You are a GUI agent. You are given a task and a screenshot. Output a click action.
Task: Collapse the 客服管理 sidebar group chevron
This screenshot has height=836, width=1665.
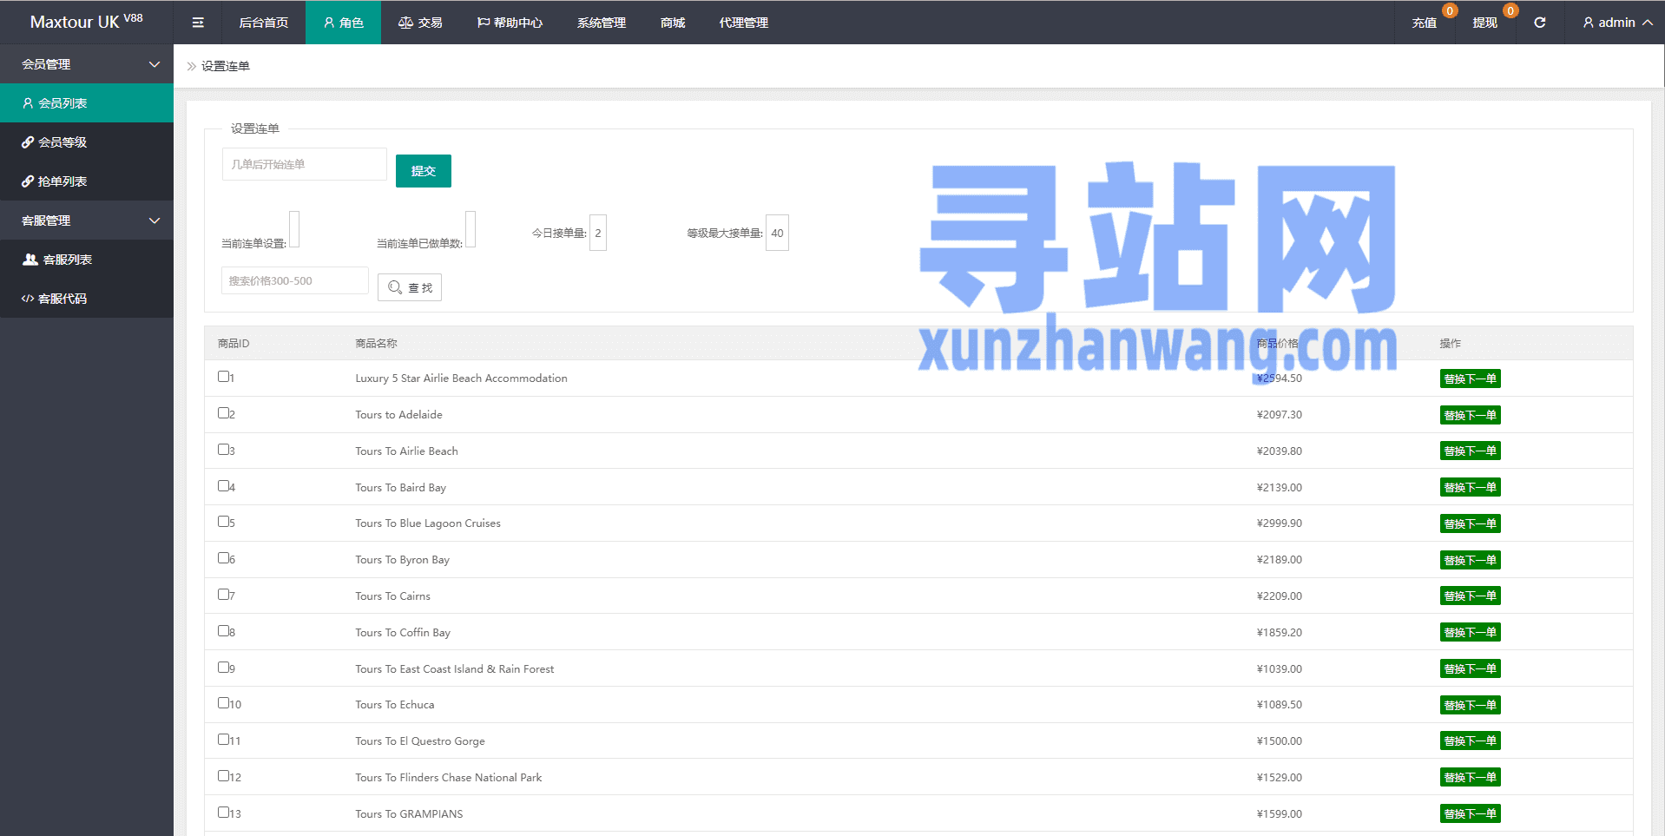click(x=155, y=221)
